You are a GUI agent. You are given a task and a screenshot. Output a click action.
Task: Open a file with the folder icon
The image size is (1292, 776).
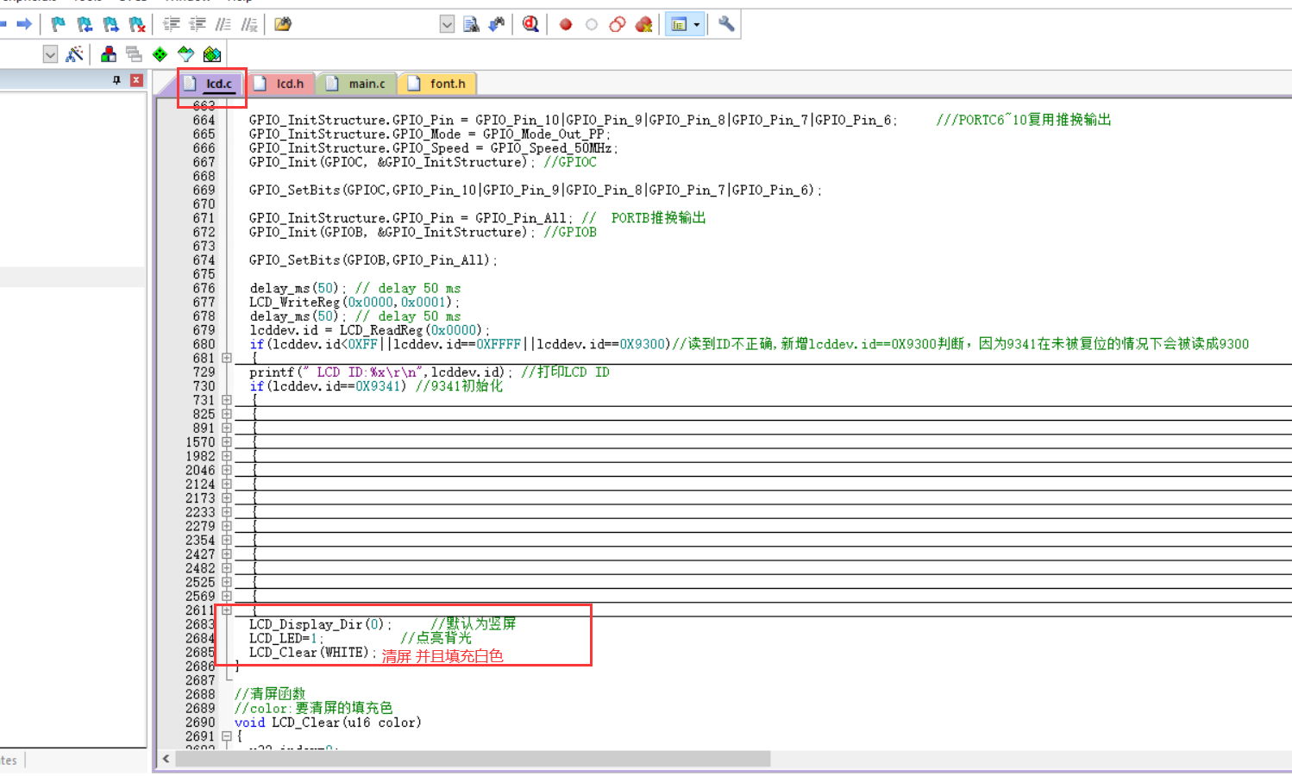pyautogui.click(x=283, y=24)
